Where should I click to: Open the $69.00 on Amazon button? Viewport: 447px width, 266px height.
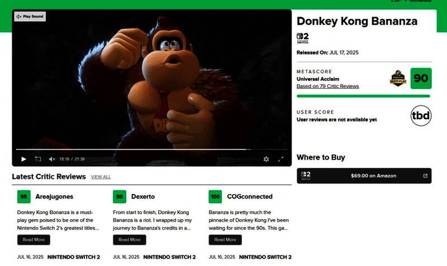[364, 176]
